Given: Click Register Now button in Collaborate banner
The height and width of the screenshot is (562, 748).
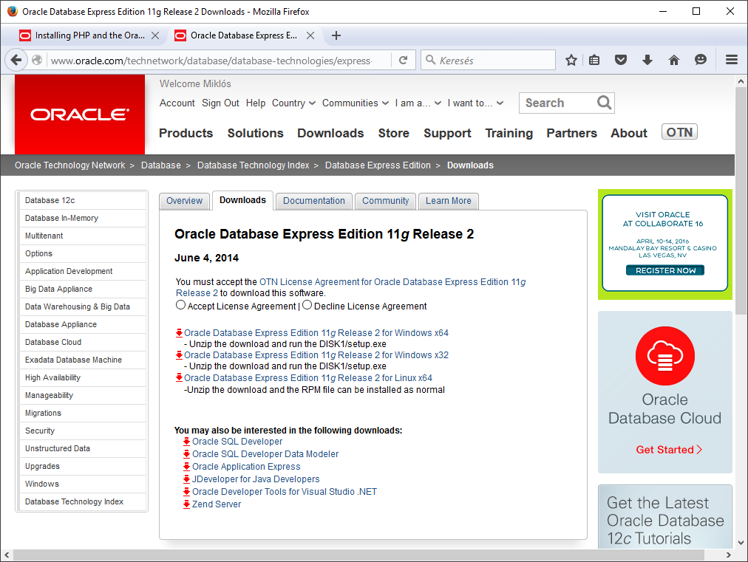Looking at the screenshot, I should pos(665,270).
